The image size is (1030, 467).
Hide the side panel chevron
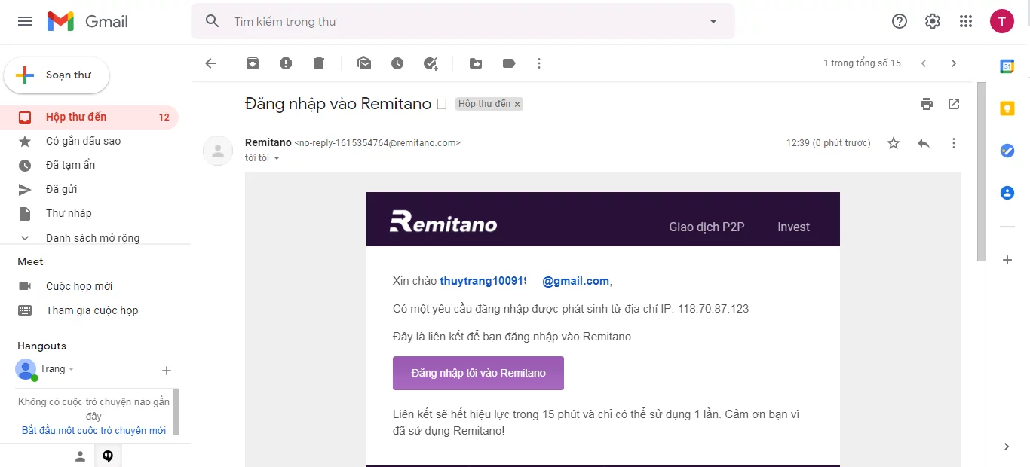click(x=1007, y=447)
